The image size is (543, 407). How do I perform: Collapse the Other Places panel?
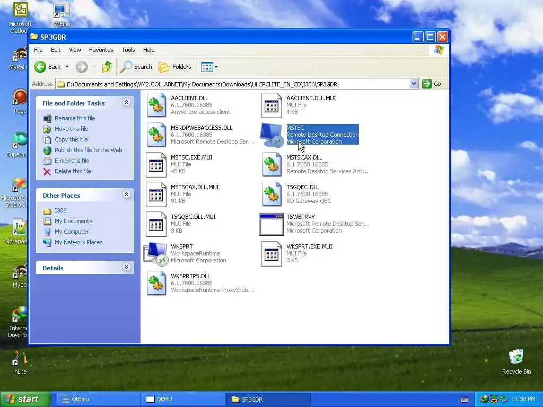click(126, 194)
